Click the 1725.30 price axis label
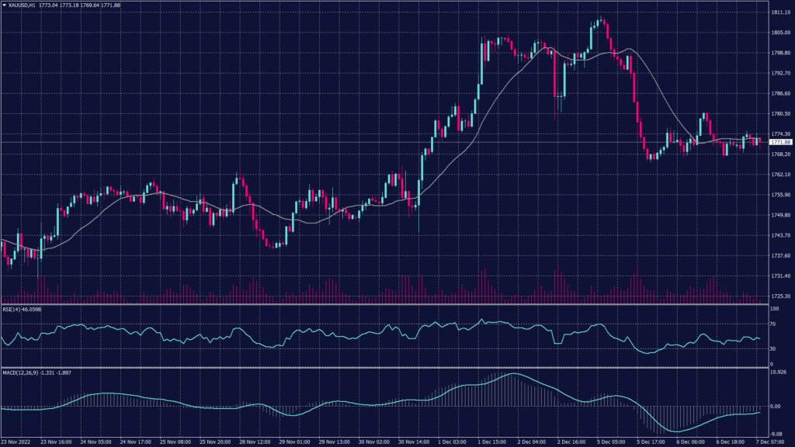This screenshot has height=447, width=795. [x=780, y=296]
